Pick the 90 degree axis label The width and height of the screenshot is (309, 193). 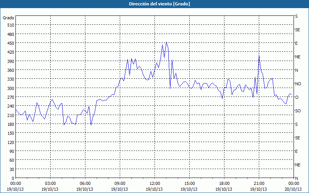(12, 151)
